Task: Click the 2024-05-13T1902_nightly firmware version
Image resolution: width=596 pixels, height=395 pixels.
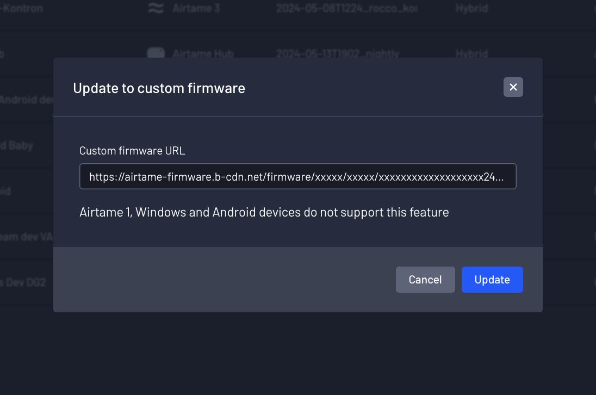Action: pos(337,54)
